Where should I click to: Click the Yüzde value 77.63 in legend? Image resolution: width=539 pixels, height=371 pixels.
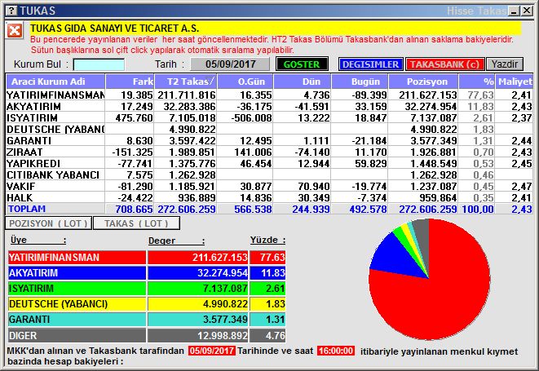point(272,257)
